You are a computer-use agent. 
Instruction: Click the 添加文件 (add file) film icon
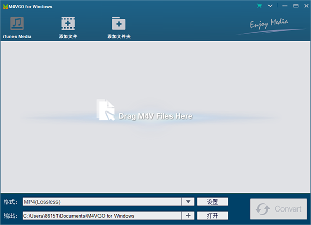coord(68,24)
